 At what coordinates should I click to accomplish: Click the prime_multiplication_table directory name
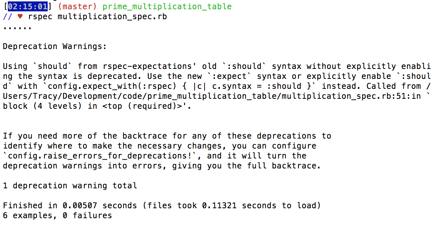[167, 7]
